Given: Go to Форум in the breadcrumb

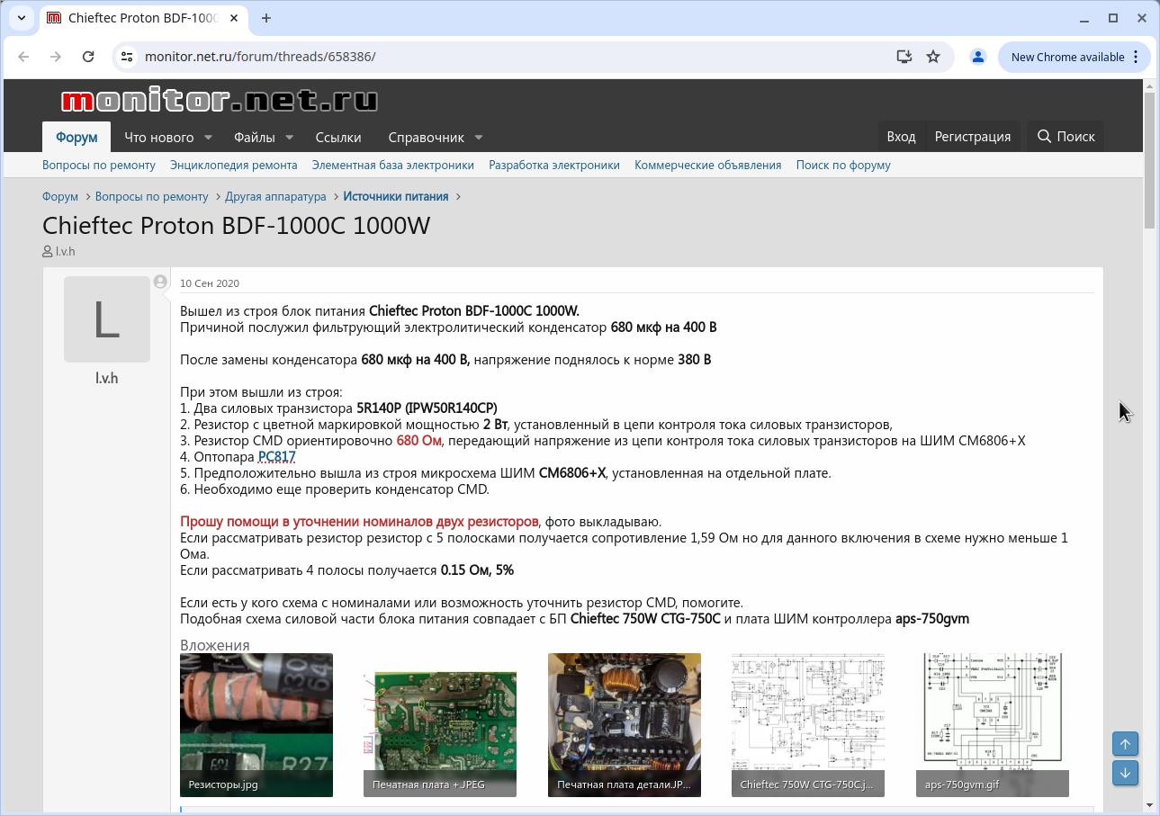Looking at the screenshot, I should click(x=60, y=196).
